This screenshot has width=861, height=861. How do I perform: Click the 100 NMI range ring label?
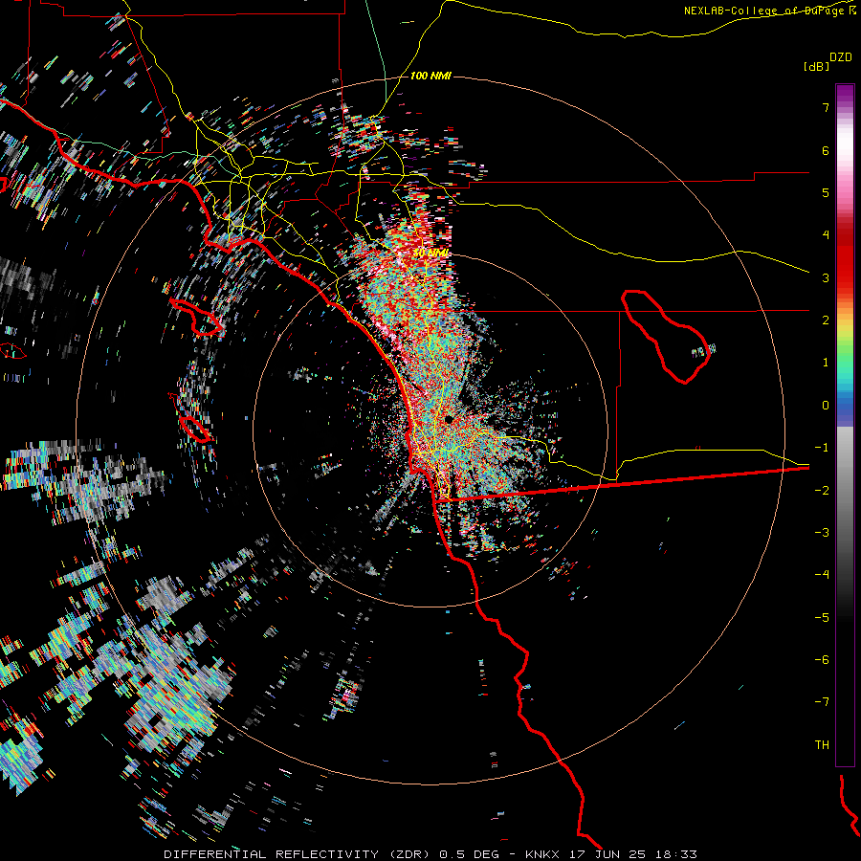coord(430,76)
